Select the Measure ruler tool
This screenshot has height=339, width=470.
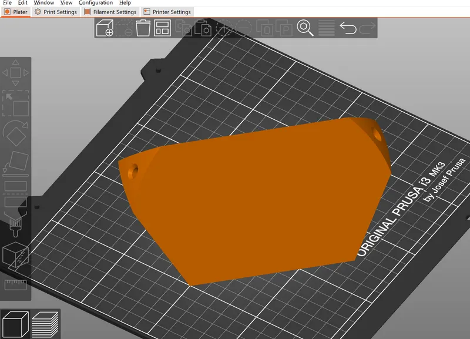pyautogui.click(x=16, y=285)
